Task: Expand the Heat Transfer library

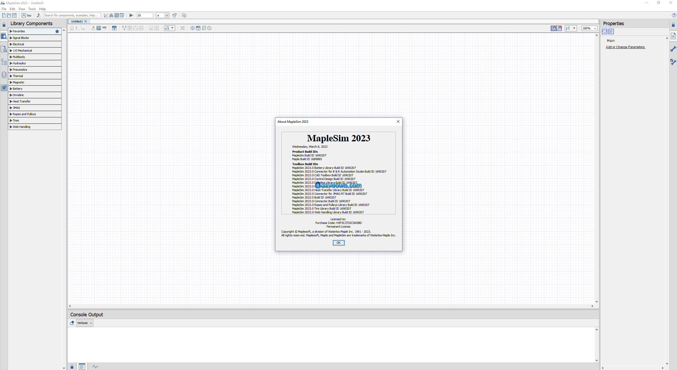Action: pyautogui.click(x=35, y=101)
